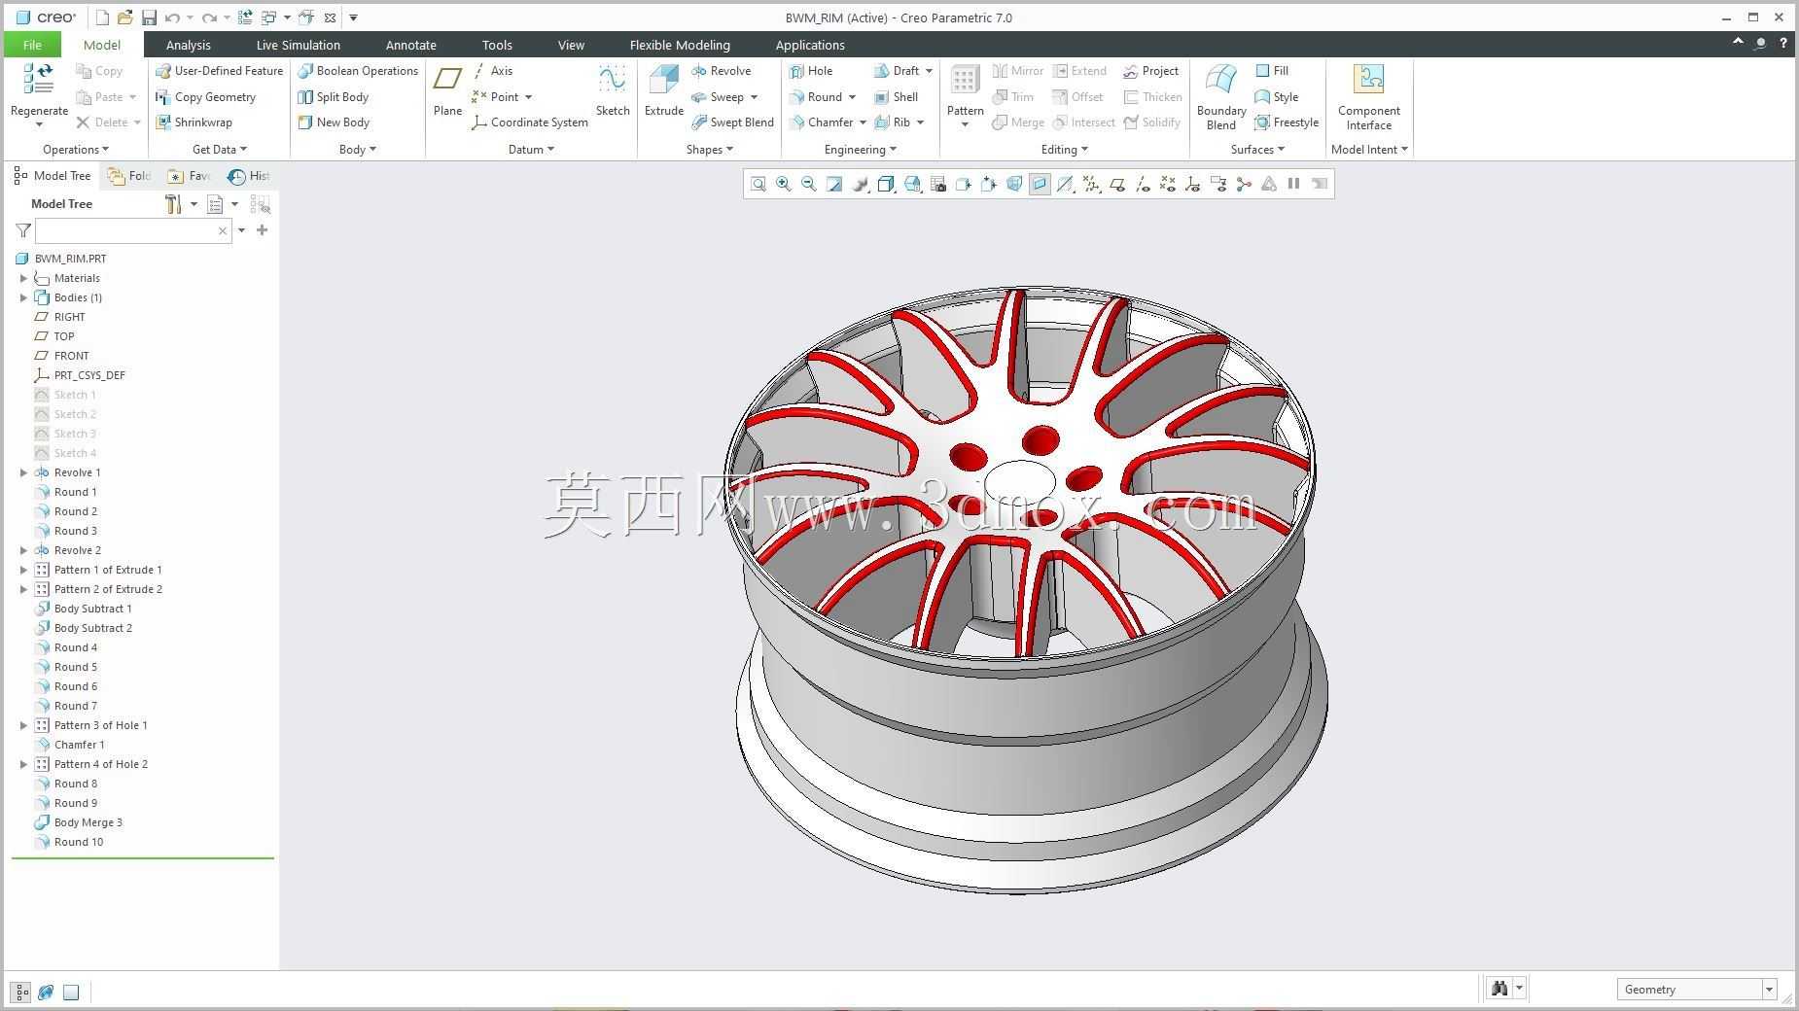Click the Axis datum tool
This screenshot has height=1011, width=1799.
click(492, 71)
